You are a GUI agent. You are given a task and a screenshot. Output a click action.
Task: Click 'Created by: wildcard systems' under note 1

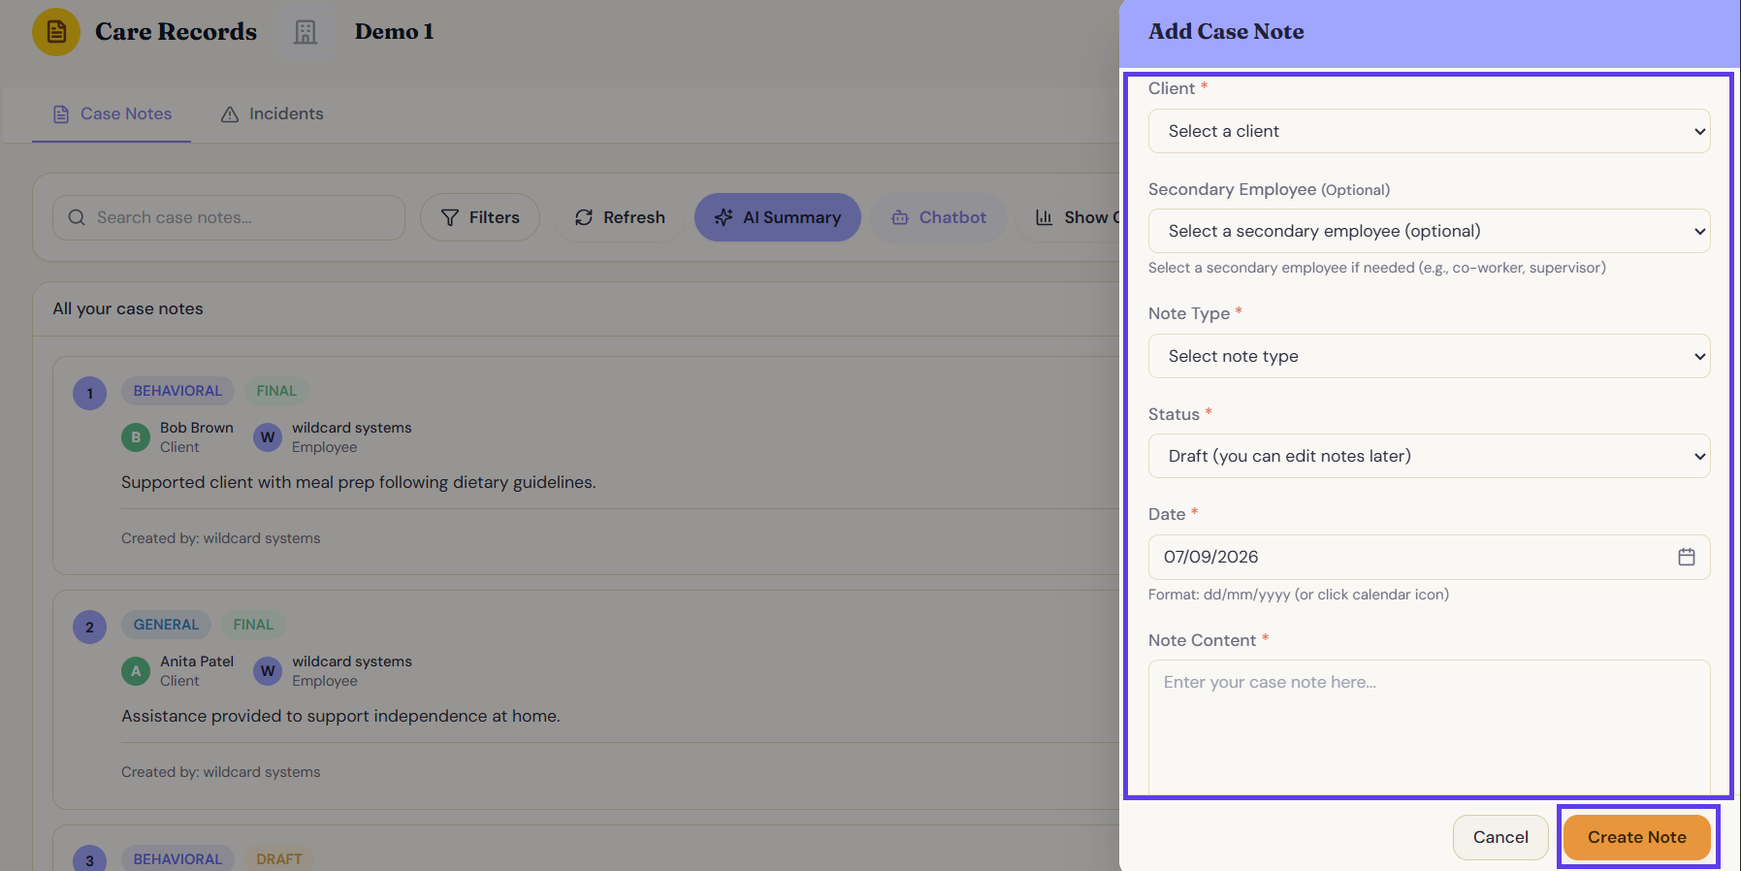[x=220, y=538]
